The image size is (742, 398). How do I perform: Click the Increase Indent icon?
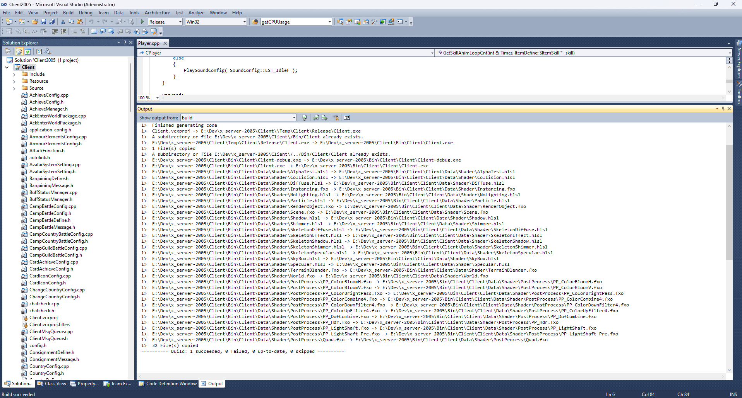click(x=63, y=31)
